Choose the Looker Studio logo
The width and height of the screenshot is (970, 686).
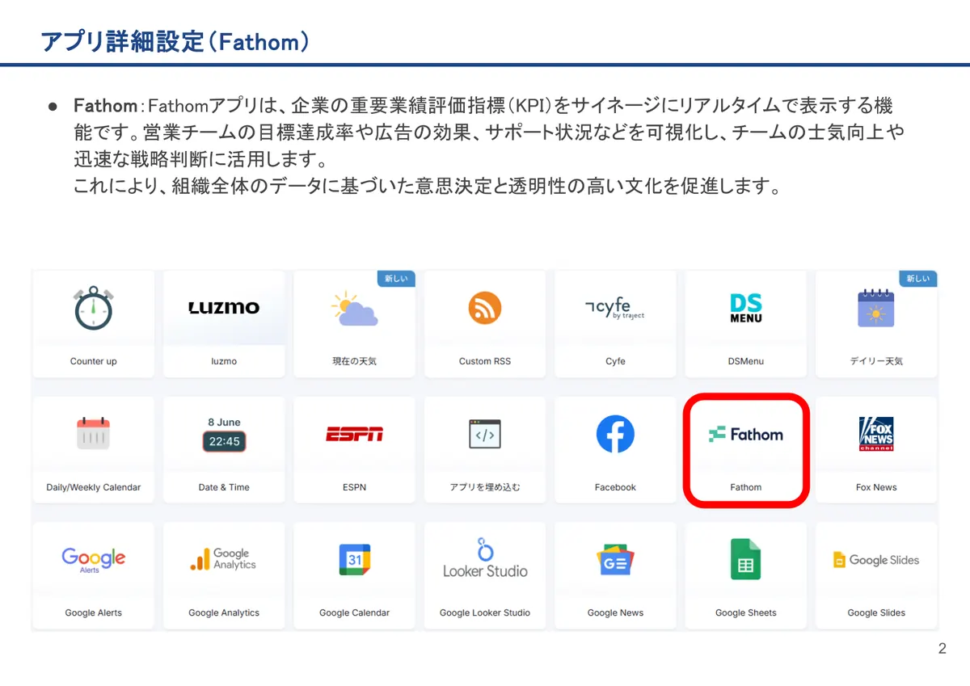(485, 558)
